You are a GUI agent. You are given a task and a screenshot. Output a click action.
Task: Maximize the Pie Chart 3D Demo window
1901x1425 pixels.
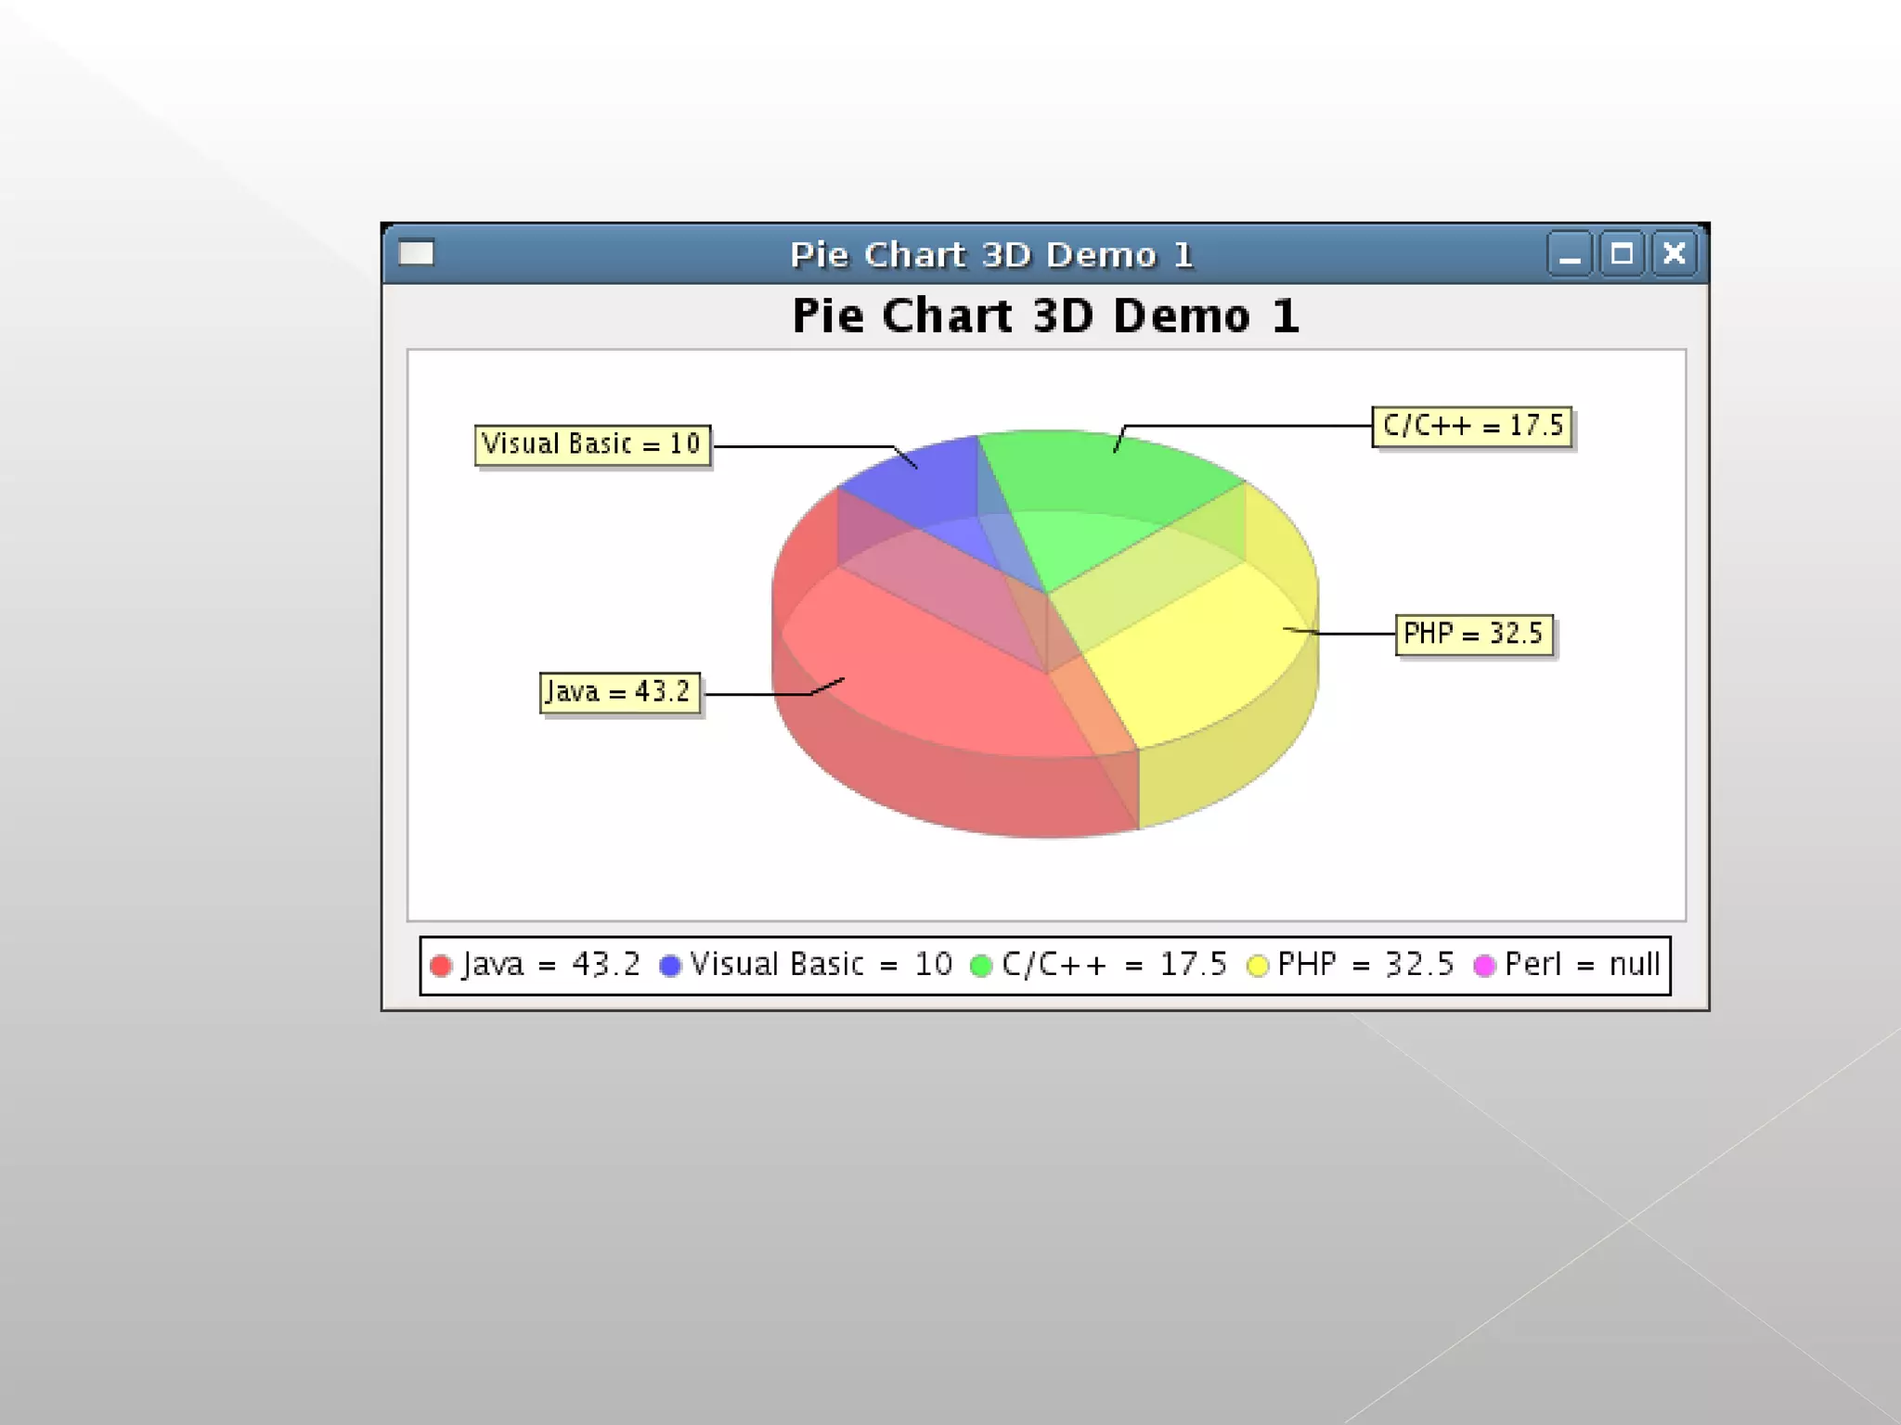[1622, 254]
